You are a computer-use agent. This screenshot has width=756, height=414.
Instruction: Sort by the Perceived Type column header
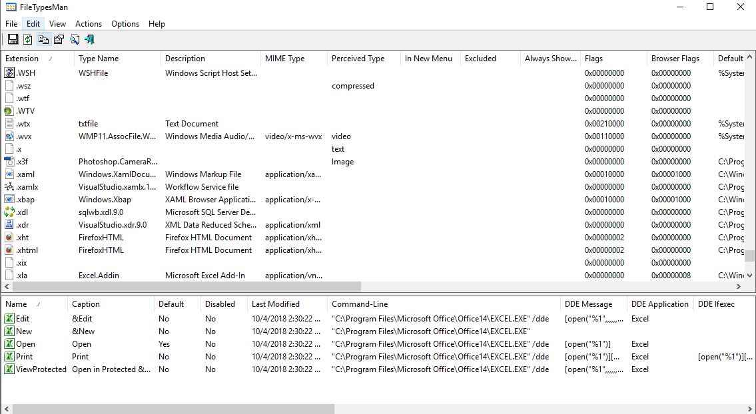point(364,59)
